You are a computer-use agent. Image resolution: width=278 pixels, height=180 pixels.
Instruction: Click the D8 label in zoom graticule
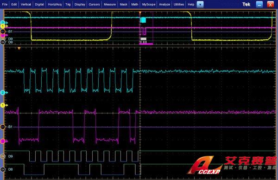click(x=11, y=169)
